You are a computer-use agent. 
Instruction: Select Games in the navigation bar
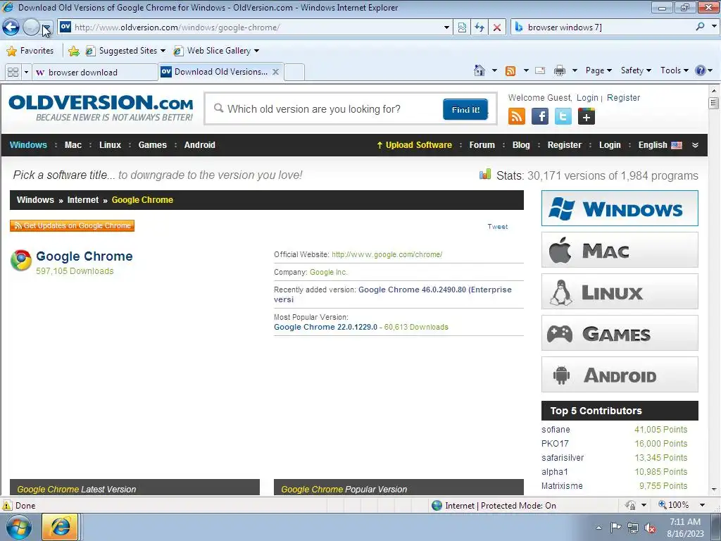click(x=153, y=145)
